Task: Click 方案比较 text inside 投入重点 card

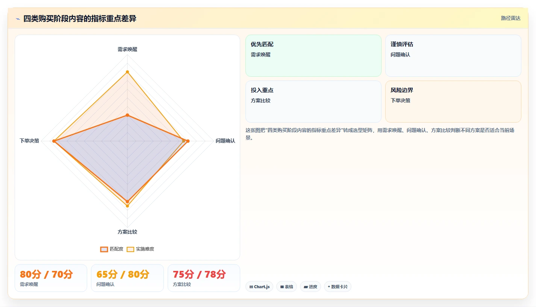Action: [x=260, y=100]
